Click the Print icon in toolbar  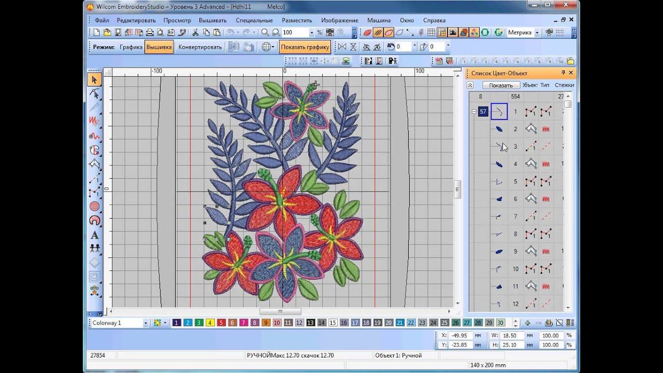click(x=150, y=32)
